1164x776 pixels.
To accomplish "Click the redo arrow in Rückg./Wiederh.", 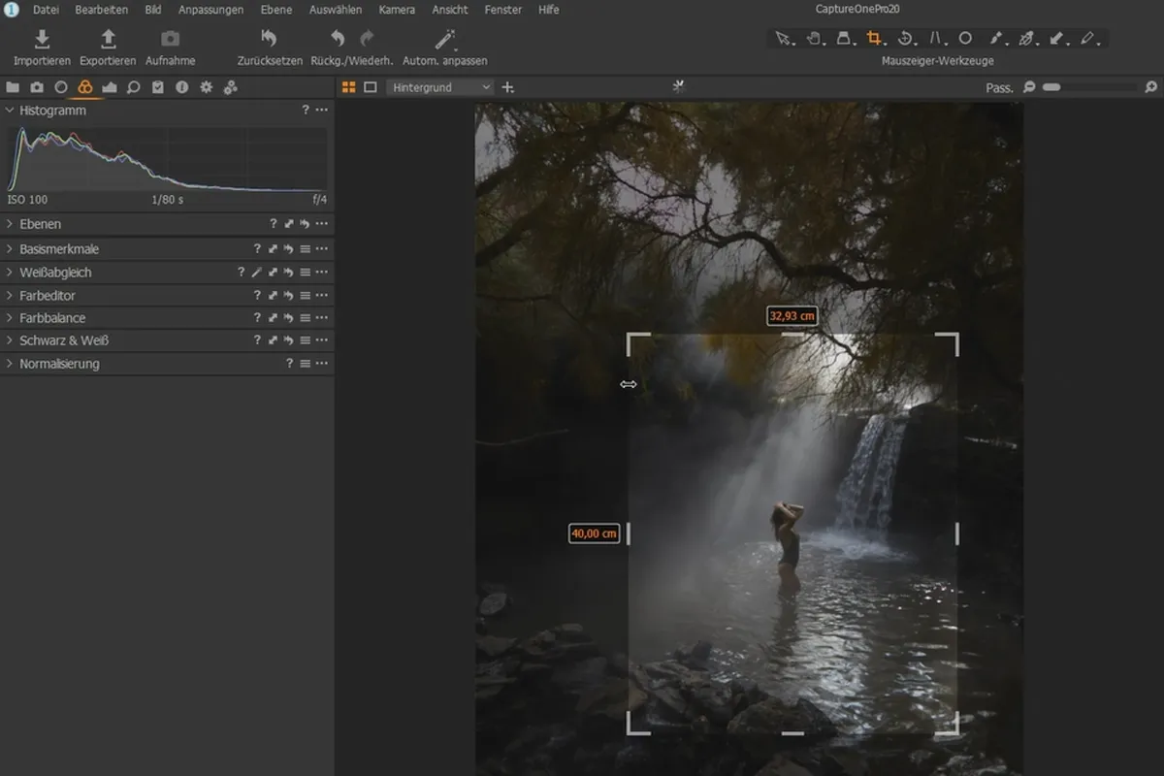I will [367, 39].
